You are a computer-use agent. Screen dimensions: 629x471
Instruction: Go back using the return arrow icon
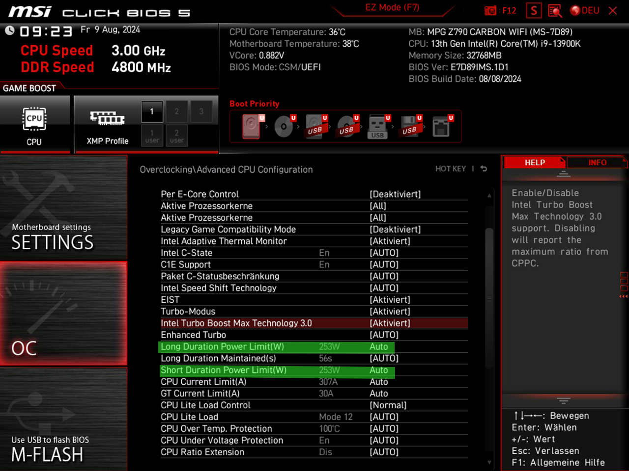(x=484, y=169)
